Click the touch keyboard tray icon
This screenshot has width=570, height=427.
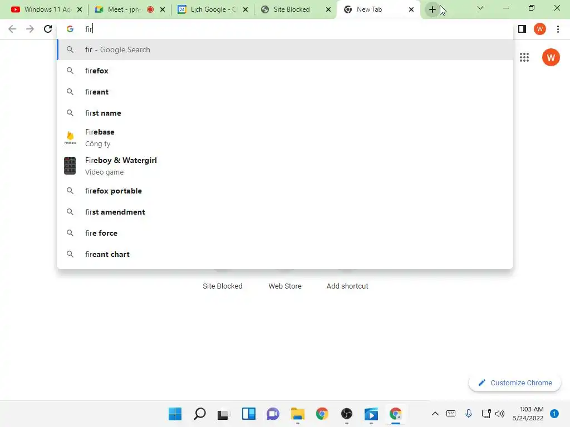451,414
